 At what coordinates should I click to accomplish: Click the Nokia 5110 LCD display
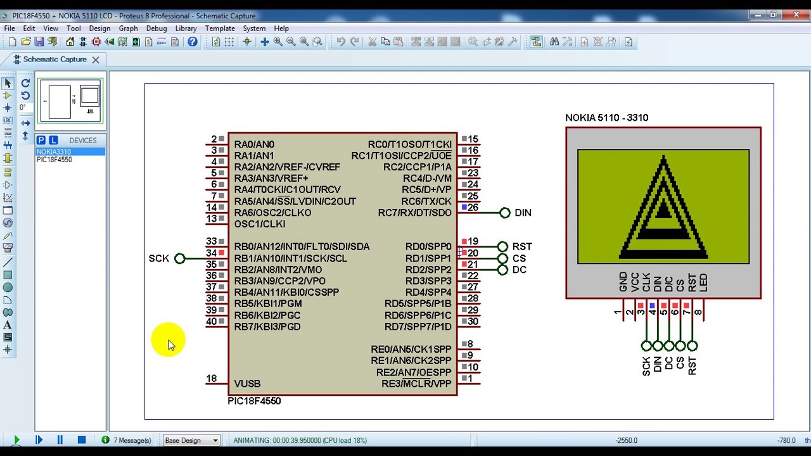click(x=663, y=206)
